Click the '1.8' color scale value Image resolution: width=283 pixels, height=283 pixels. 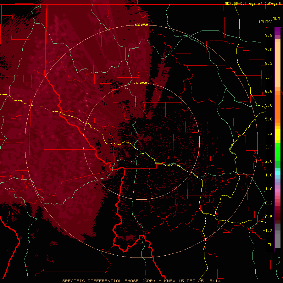pyautogui.click(x=269, y=175)
